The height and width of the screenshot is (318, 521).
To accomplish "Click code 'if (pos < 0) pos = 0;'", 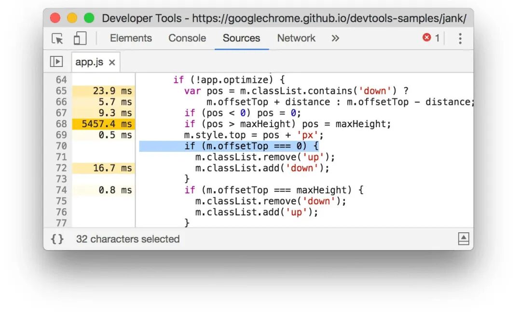I will point(243,113).
